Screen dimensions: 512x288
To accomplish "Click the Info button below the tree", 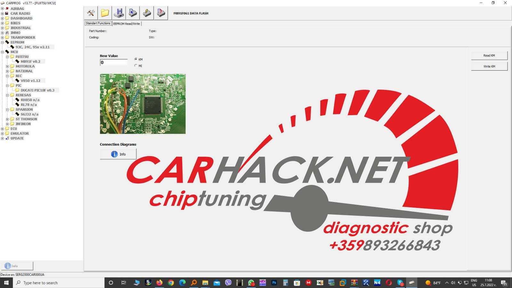I will [17, 266].
